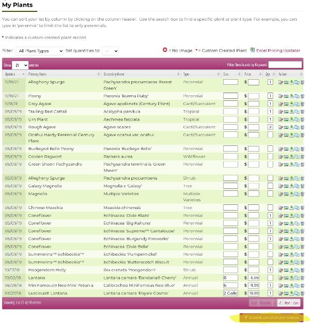
Task: Image icon for Echinacea Supreme Cantaloupe row
Action: point(286,231)
